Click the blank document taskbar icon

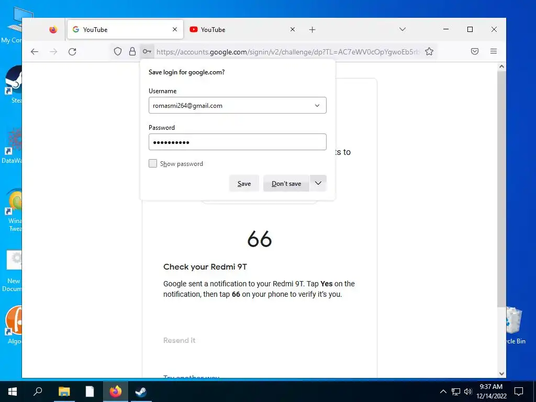click(x=90, y=392)
